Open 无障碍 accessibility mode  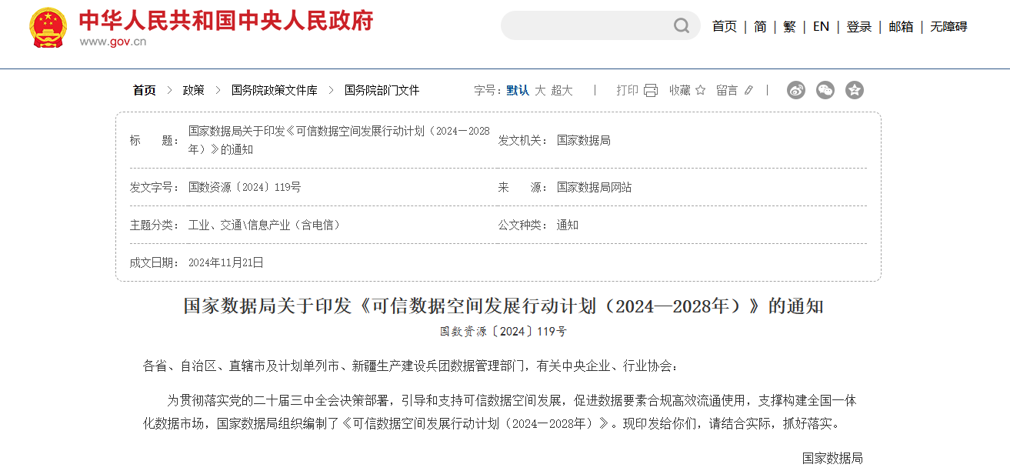point(948,26)
